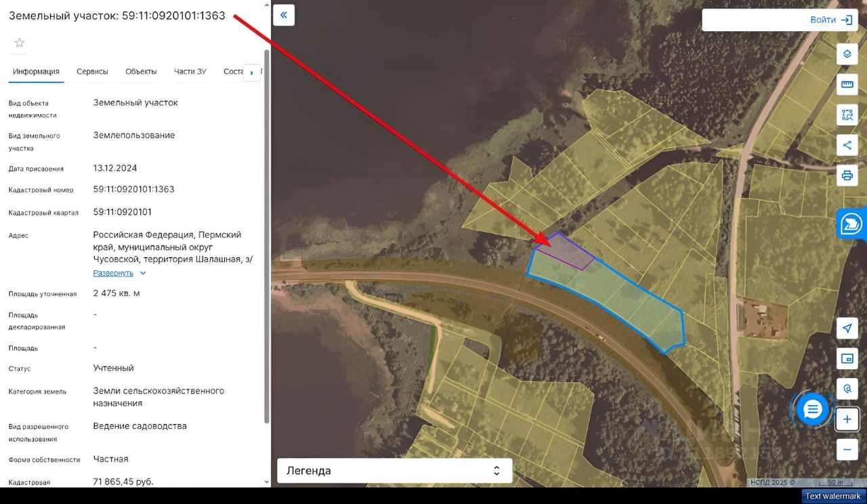The width and height of the screenshot is (867, 504).
Task: Select the purple outlined parcel on map
Action: pos(564,251)
